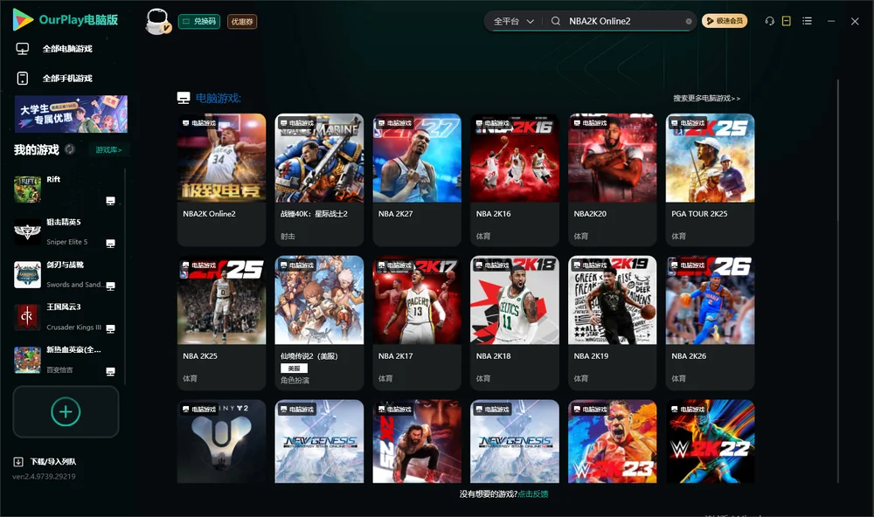Open customer service headset icon
Image resolution: width=874 pixels, height=517 pixels.
[x=769, y=21]
